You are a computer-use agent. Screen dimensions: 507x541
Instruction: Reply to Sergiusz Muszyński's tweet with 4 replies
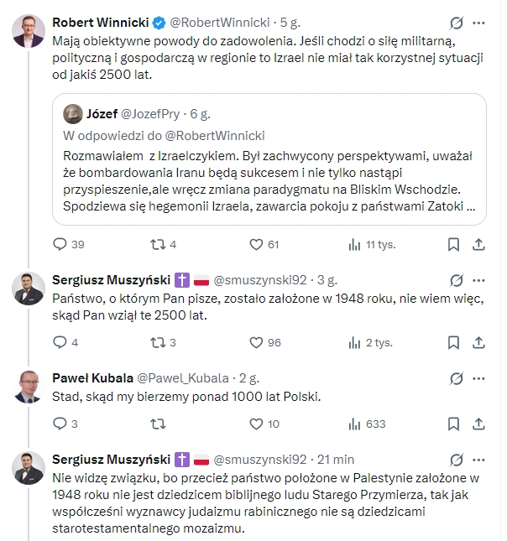[60, 342]
